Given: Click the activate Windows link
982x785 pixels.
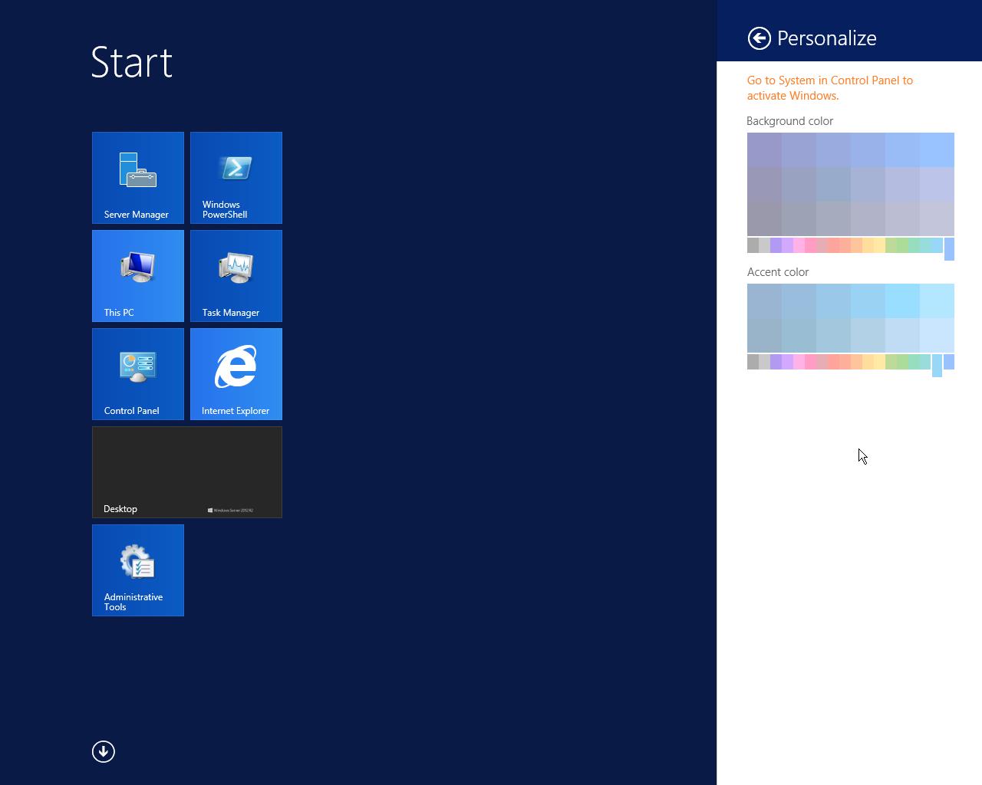Looking at the screenshot, I should 830,88.
